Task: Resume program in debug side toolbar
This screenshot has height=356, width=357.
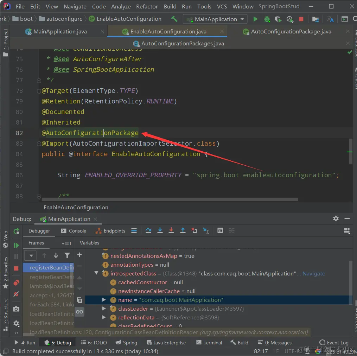Action: [x=16, y=245]
